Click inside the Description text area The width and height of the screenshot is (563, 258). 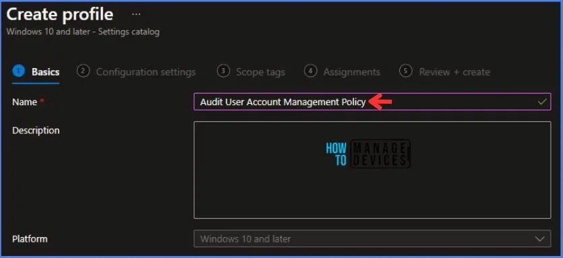coord(372,170)
